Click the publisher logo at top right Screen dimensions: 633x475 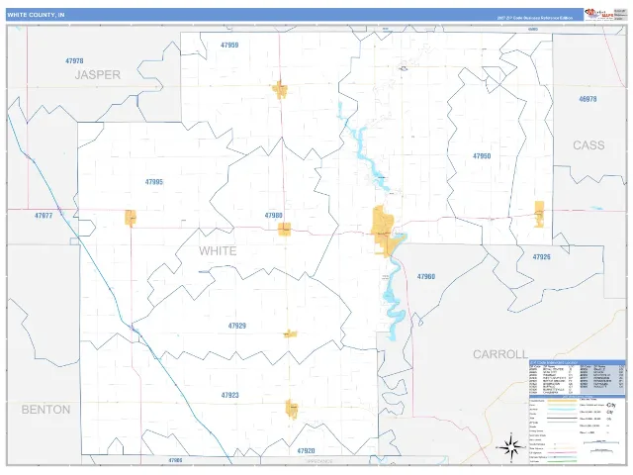(x=599, y=14)
